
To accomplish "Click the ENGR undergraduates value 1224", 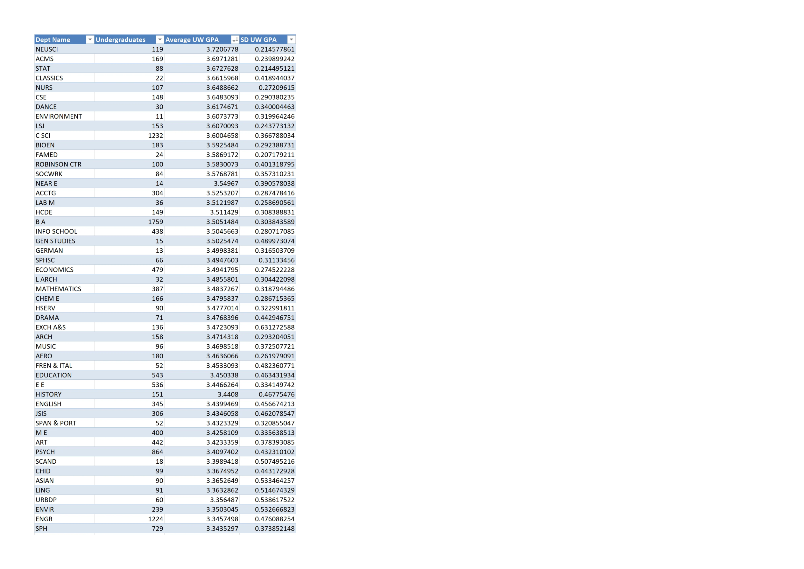I will (156, 519).
